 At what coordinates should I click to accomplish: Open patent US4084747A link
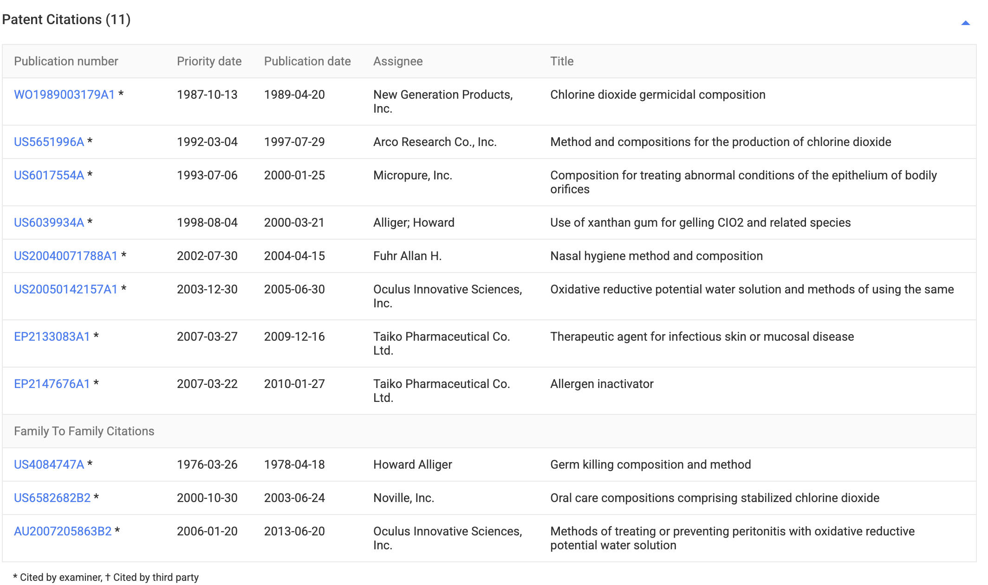pyautogui.click(x=49, y=464)
